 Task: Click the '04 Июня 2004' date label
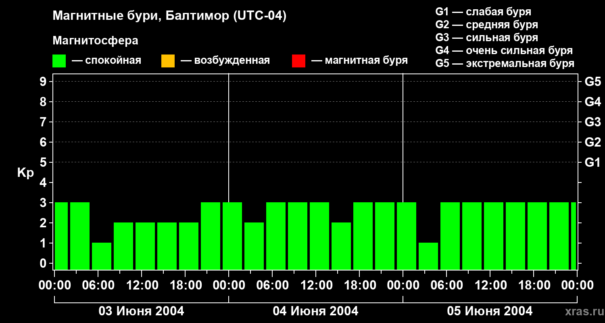pos(315,311)
